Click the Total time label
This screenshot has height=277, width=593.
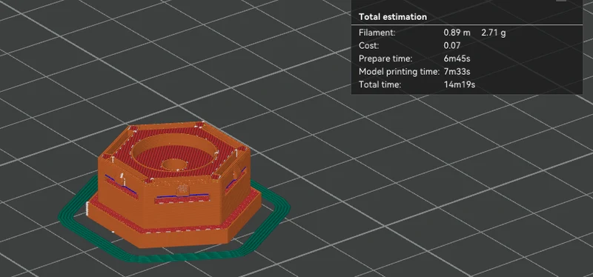(380, 84)
